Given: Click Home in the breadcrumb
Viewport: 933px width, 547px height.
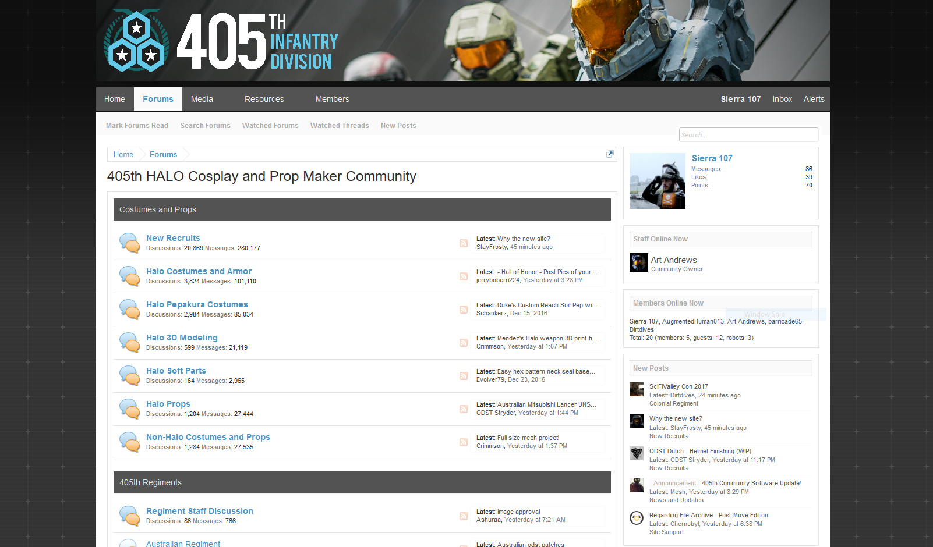Looking at the screenshot, I should tap(123, 155).
